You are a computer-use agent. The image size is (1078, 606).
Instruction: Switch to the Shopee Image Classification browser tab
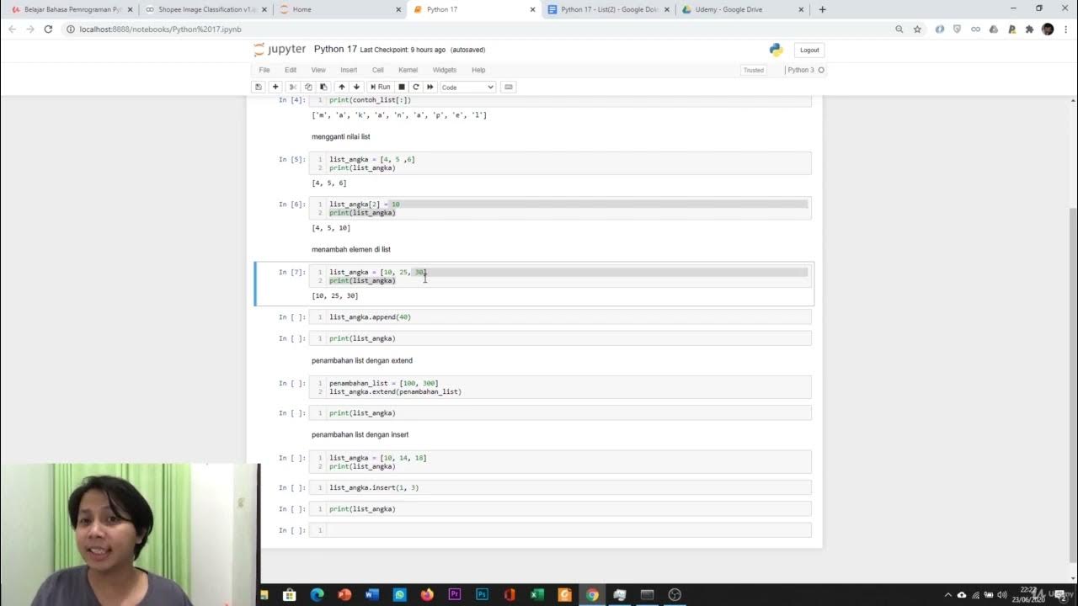(205, 9)
